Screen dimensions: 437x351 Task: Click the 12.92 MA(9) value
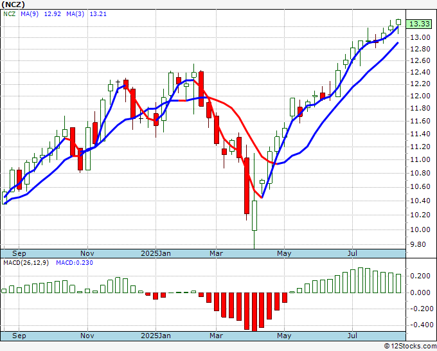coord(53,14)
